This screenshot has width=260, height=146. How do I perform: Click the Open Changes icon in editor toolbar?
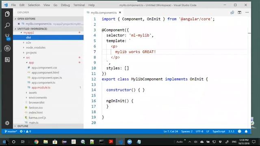click(x=232, y=13)
